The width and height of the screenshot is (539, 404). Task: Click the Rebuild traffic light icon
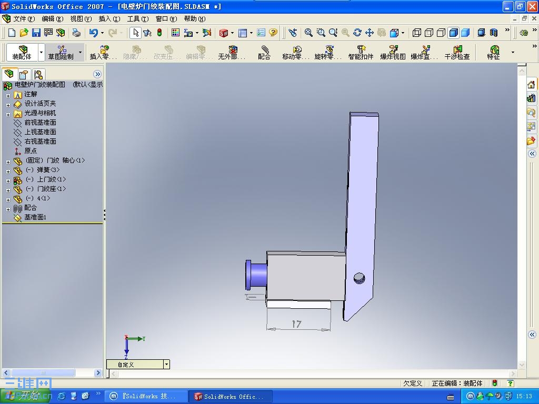click(x=159, y=33)
